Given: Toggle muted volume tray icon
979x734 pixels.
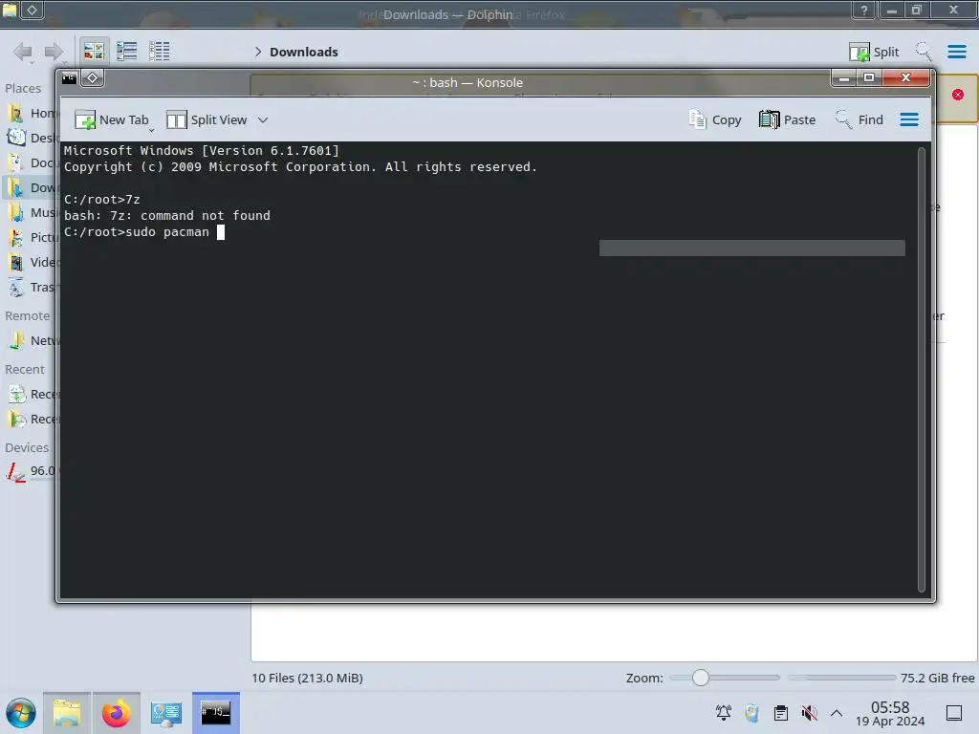Looking at the screenshot, I should coord(809,713).
